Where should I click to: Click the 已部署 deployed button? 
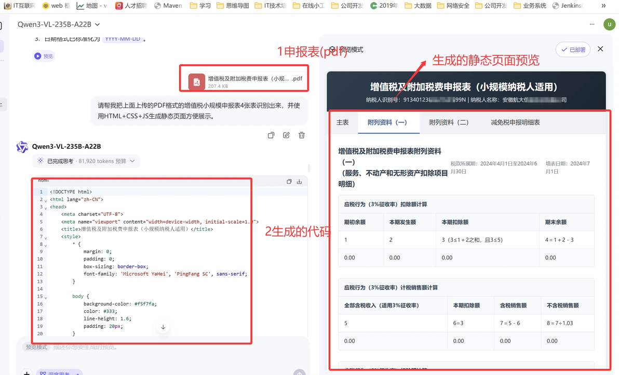tap(573, 50)
